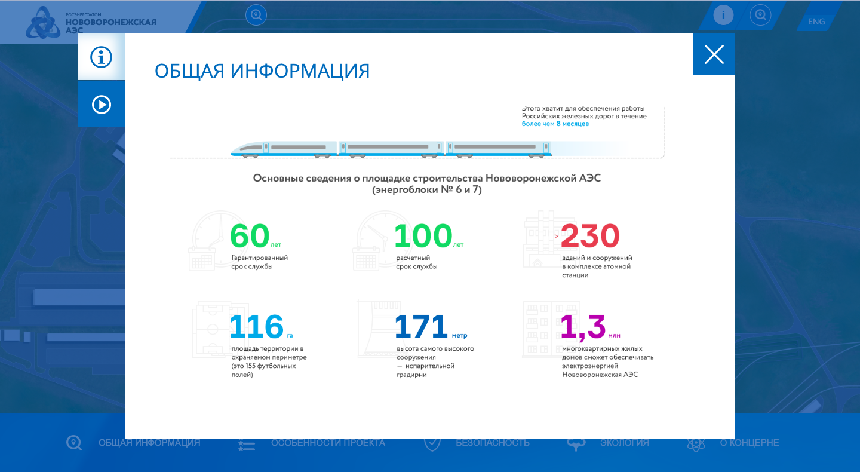Click the red 230 buildings figure
860x472 pixels.
(589, 237)
